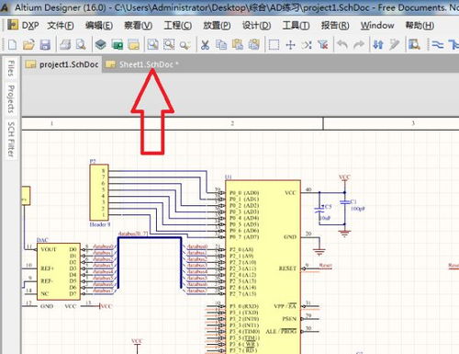The height and width of the screenshot is (354, 459).
Task: Click the Zoom on Selected Objects icon
Action: pos(185,45)
